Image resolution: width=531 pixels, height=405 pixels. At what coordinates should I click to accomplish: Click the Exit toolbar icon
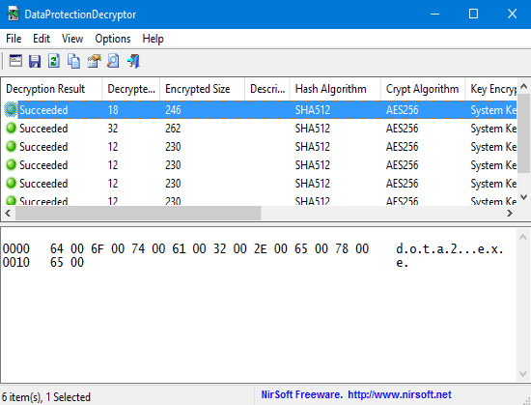133,61
